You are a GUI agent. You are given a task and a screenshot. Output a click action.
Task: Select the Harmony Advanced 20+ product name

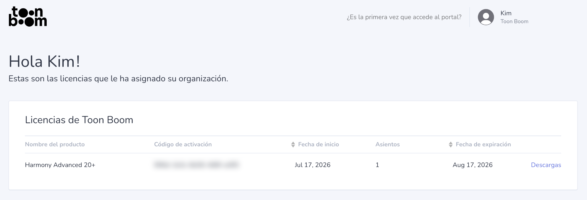point(60,165)
